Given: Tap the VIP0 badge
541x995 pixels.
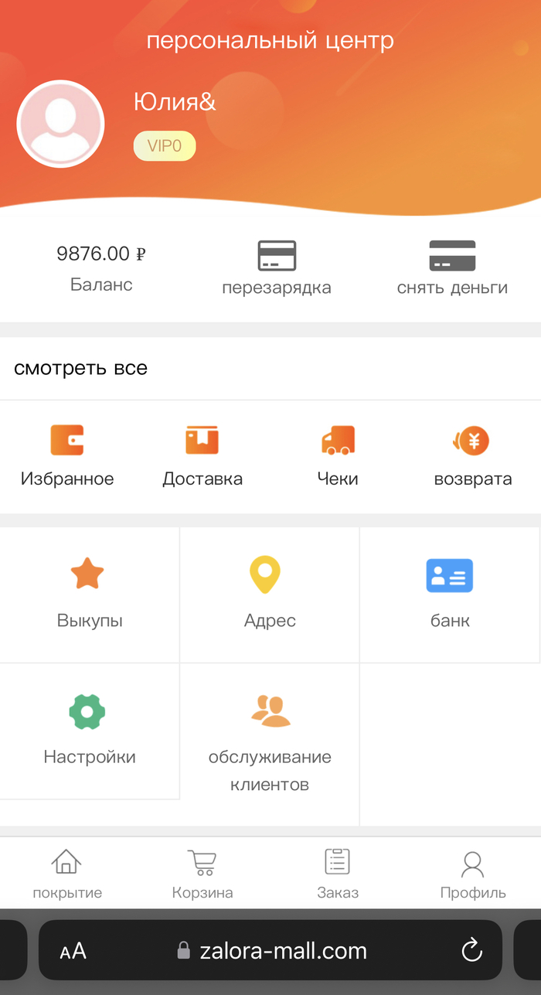Looking at the screenshot, I should pyautogui.click(x=165, y=146).
